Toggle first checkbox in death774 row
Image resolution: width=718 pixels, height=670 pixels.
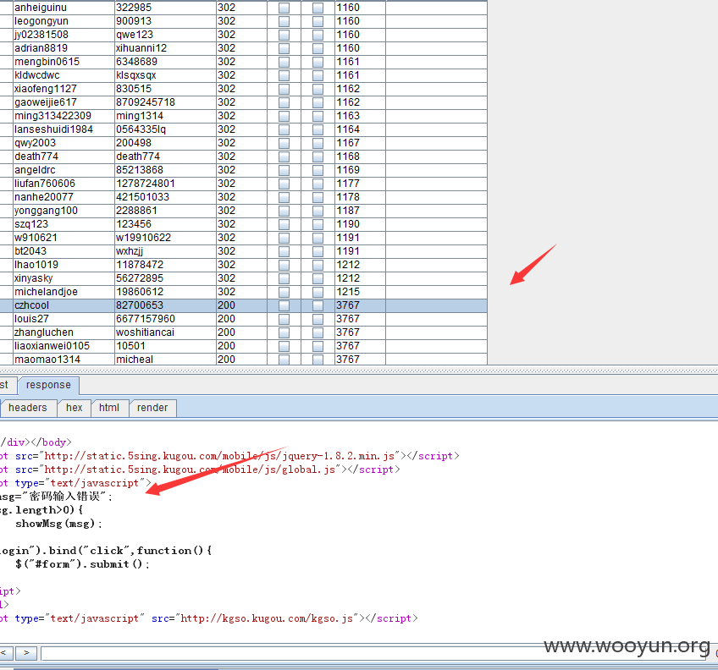click(284, 157)
